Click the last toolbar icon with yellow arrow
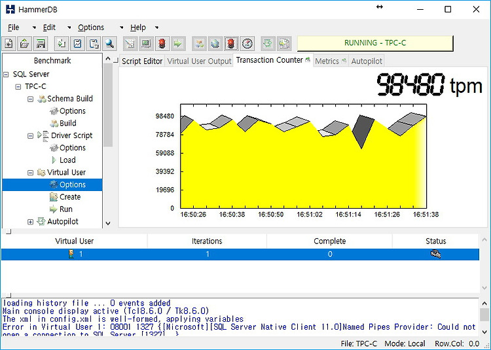 coord(284,43)
